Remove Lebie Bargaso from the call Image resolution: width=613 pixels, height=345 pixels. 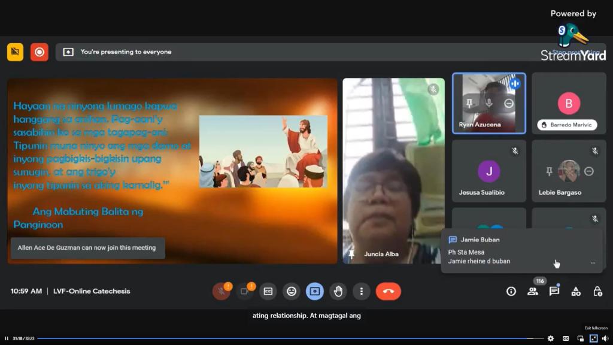click(589, 171)
